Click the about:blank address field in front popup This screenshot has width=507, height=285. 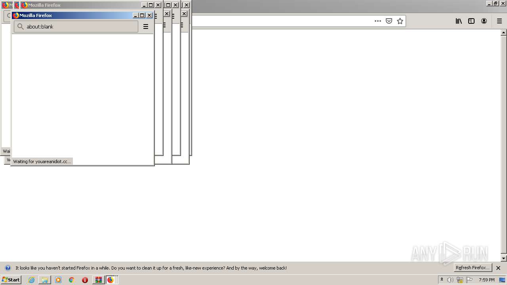click(x=76, y=27)
